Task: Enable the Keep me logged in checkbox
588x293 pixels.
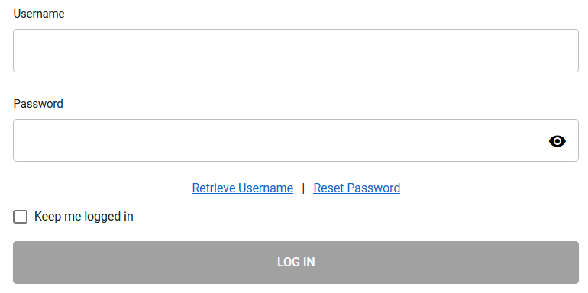Action: (x=21, y=217)
